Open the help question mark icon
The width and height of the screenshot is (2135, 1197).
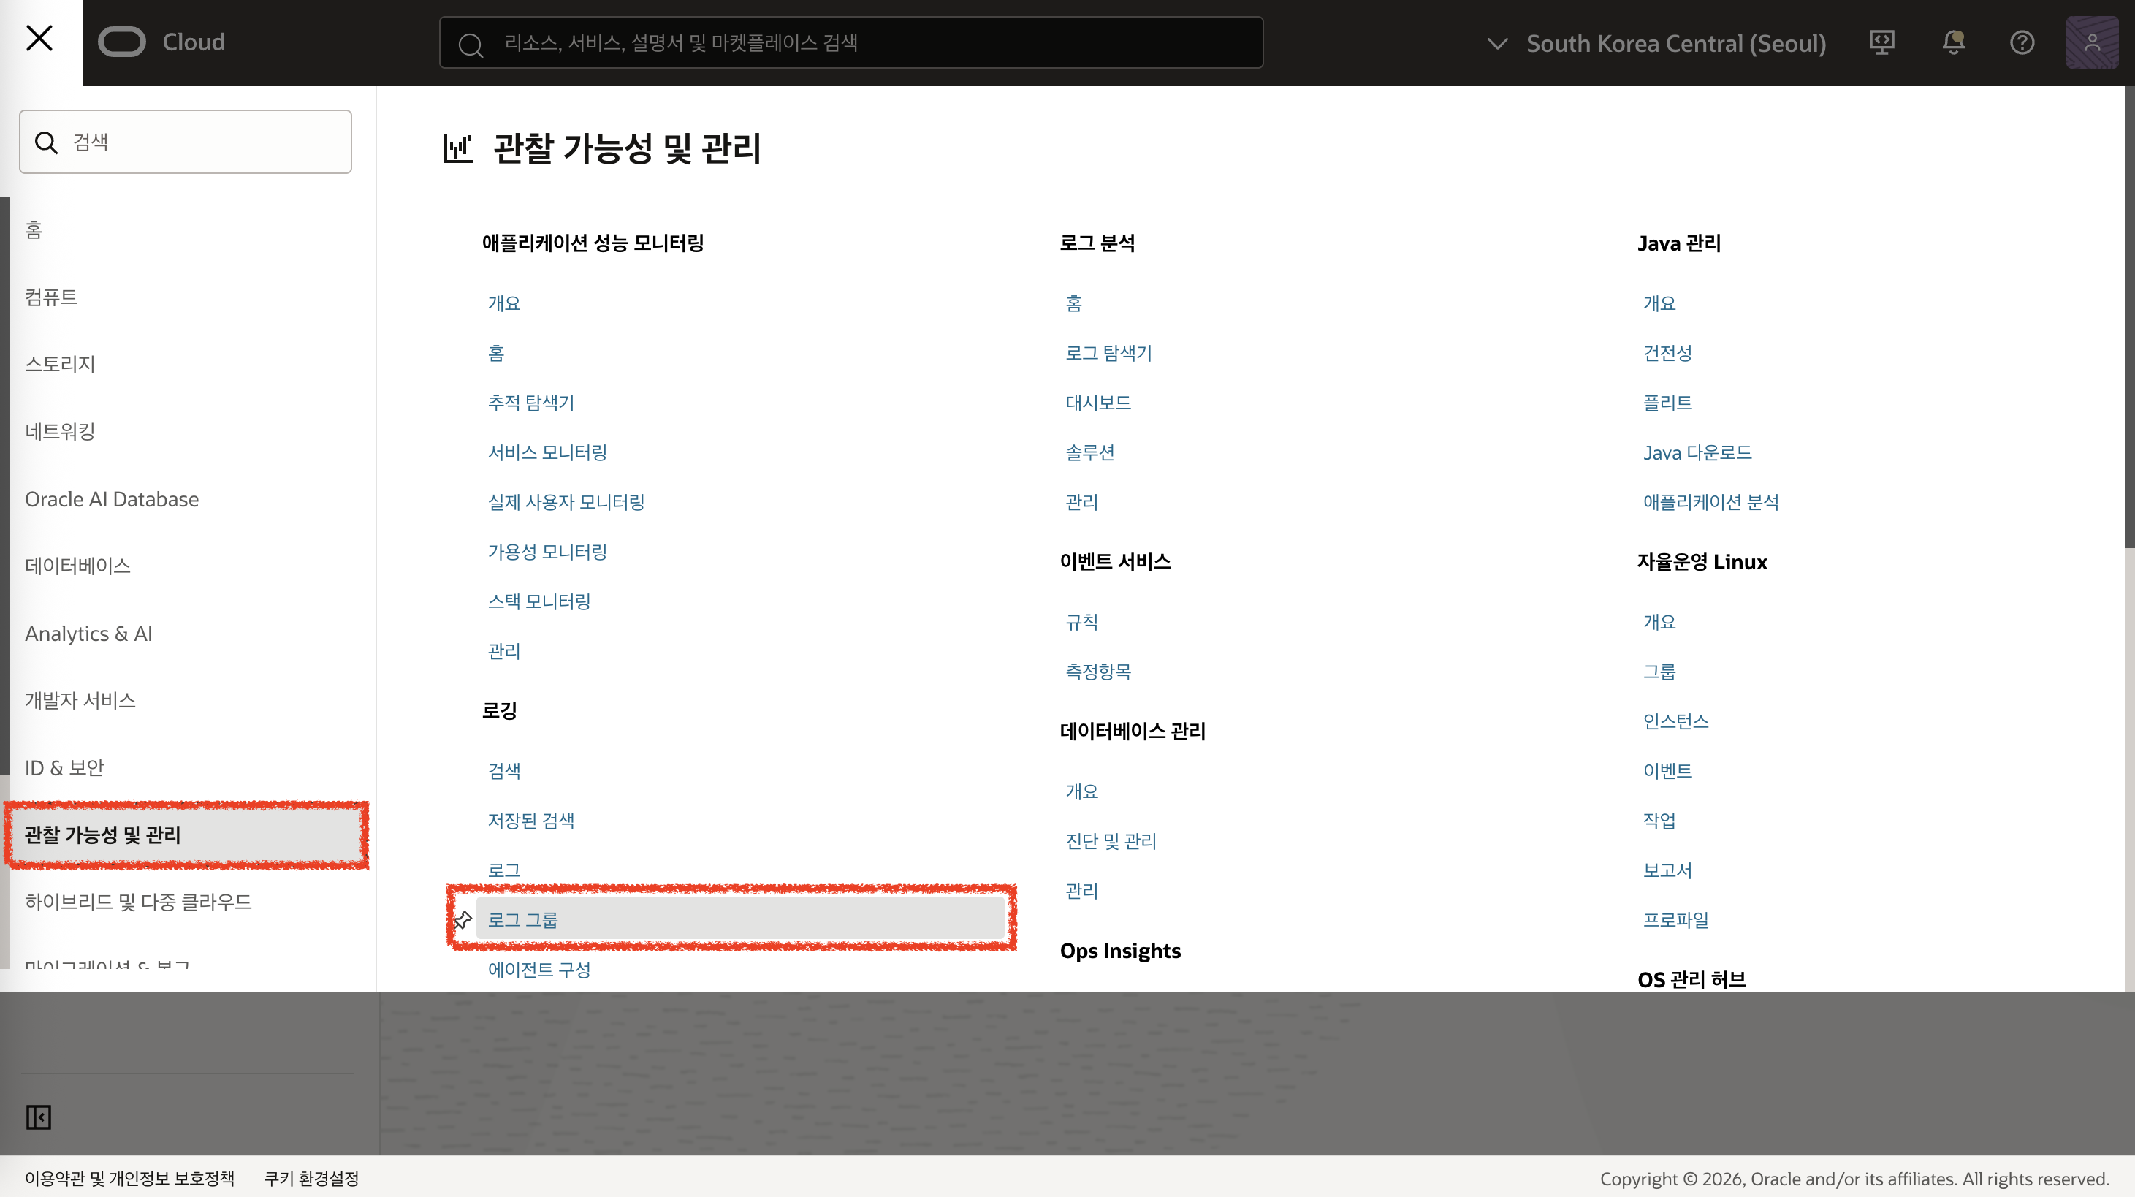pyautogui.click(x=2022, y=42)
